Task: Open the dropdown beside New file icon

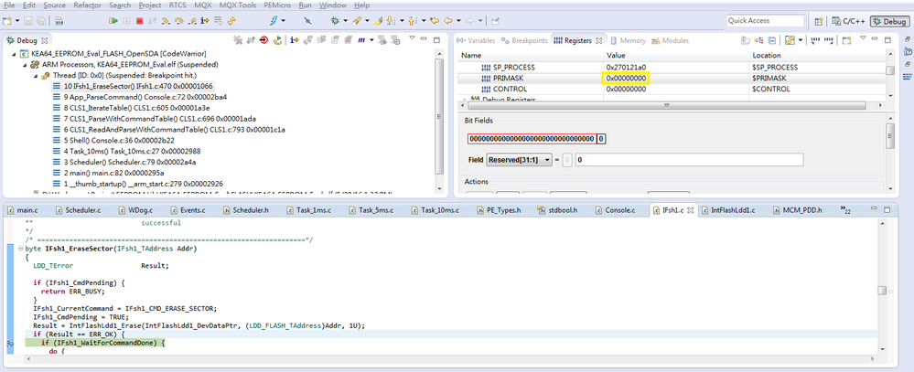Action: pyautogui.click(x=17, y=21)
